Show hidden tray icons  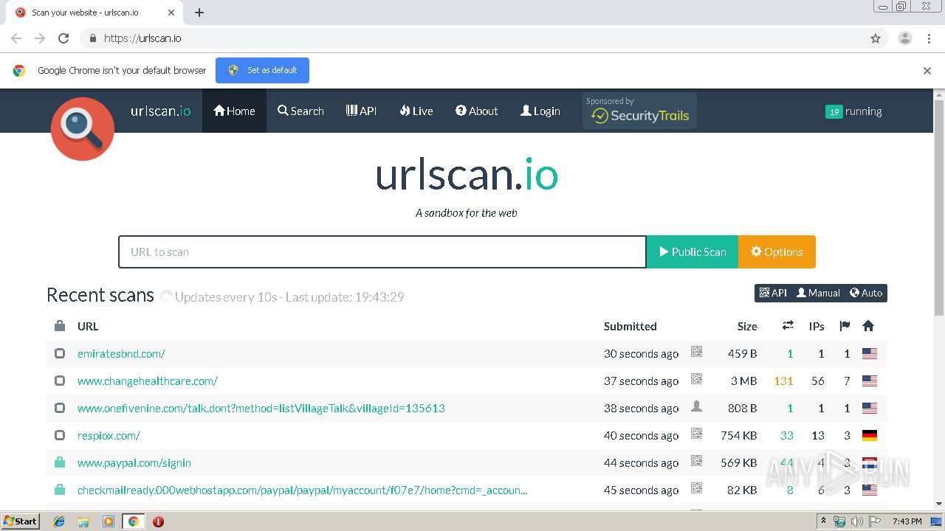[x=823, y=521]
